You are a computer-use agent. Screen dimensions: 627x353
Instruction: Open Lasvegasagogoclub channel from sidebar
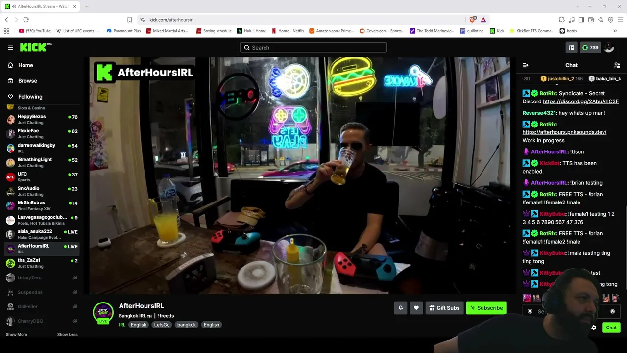(x=42, y=220)
